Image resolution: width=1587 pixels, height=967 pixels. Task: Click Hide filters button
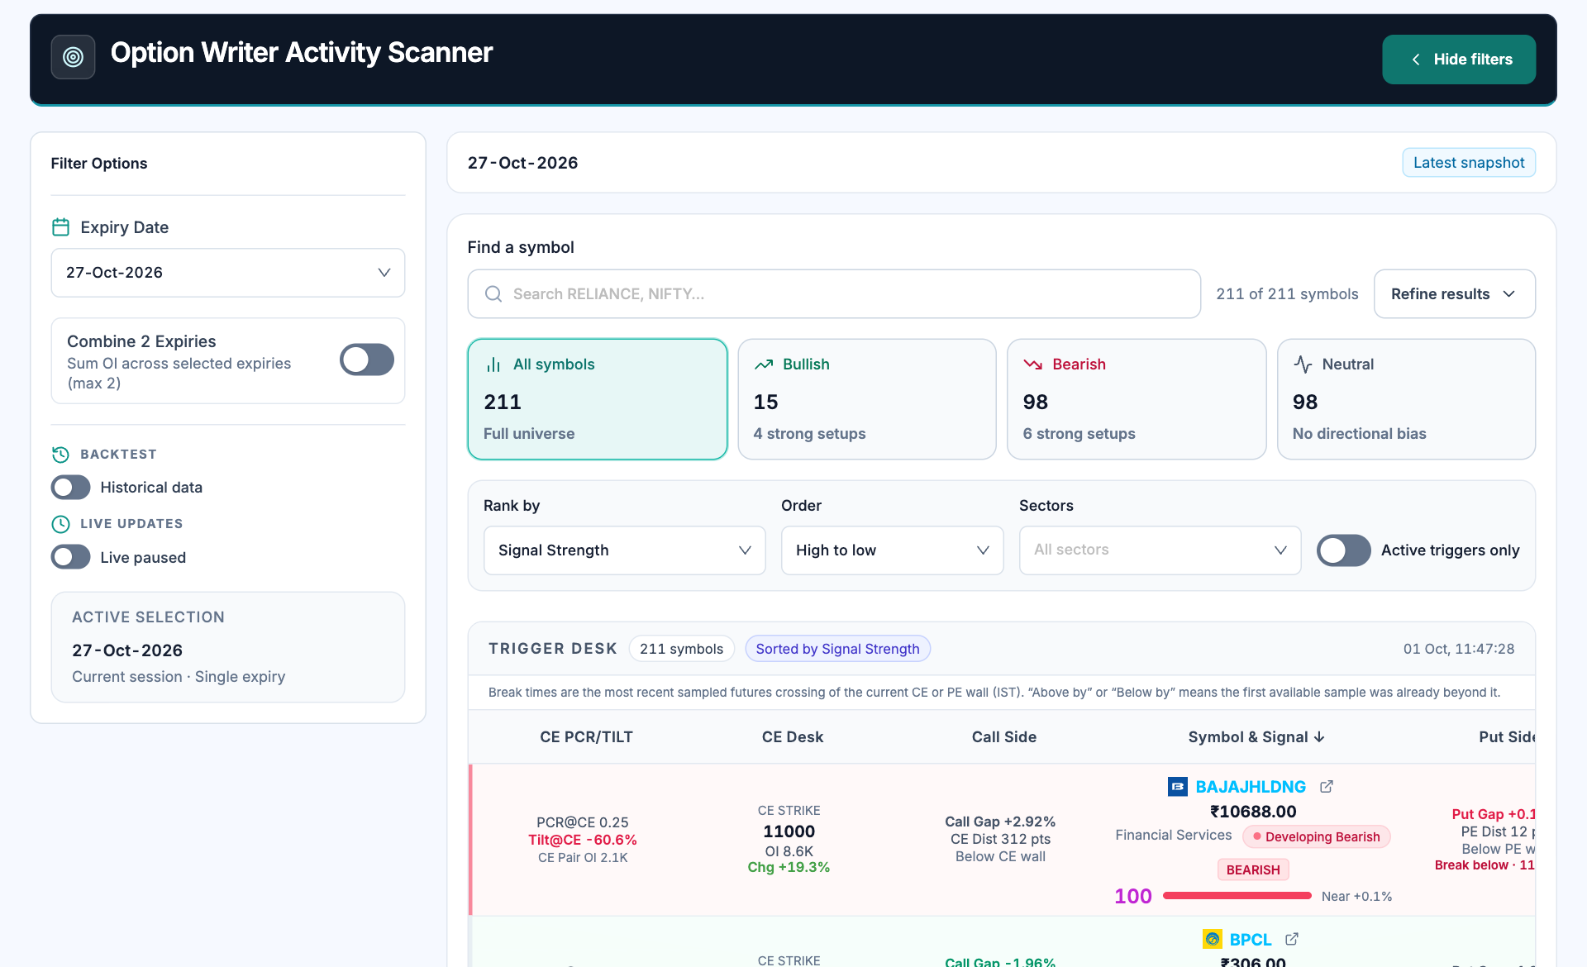click(x=1459, y=60)
